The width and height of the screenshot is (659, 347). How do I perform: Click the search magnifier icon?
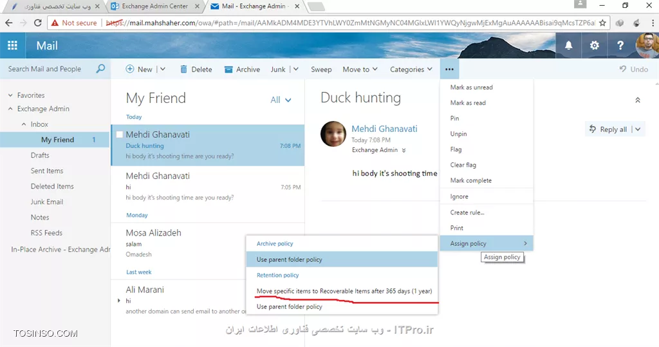[x=100, y=68]
